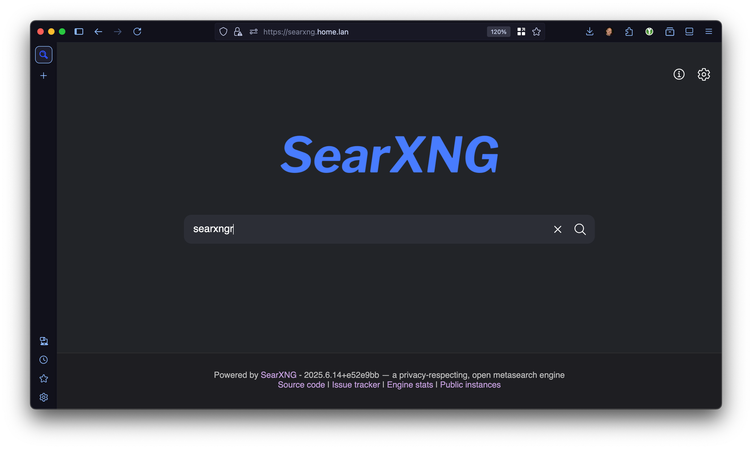Click the address bar URL field

point(372,32)
